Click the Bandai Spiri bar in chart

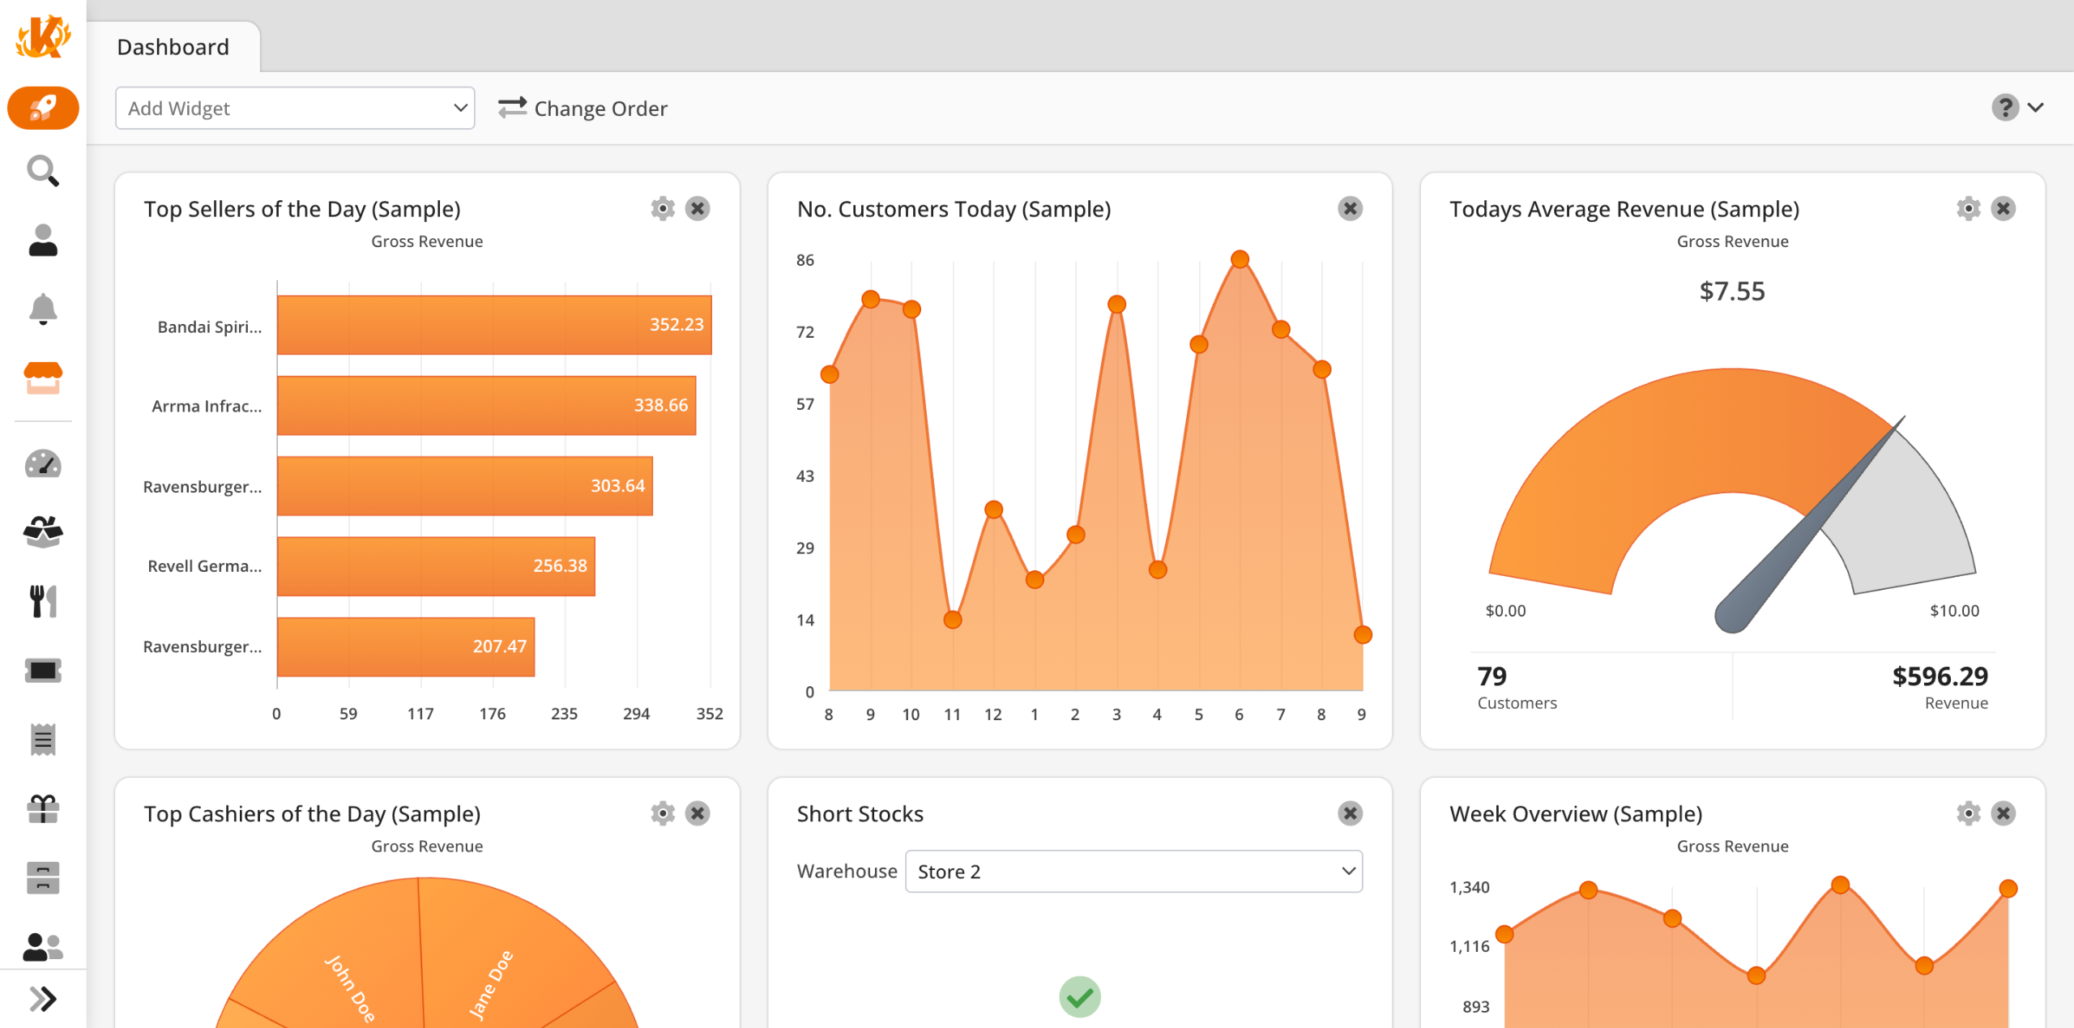pyautogui.click(x=494, y=325)
